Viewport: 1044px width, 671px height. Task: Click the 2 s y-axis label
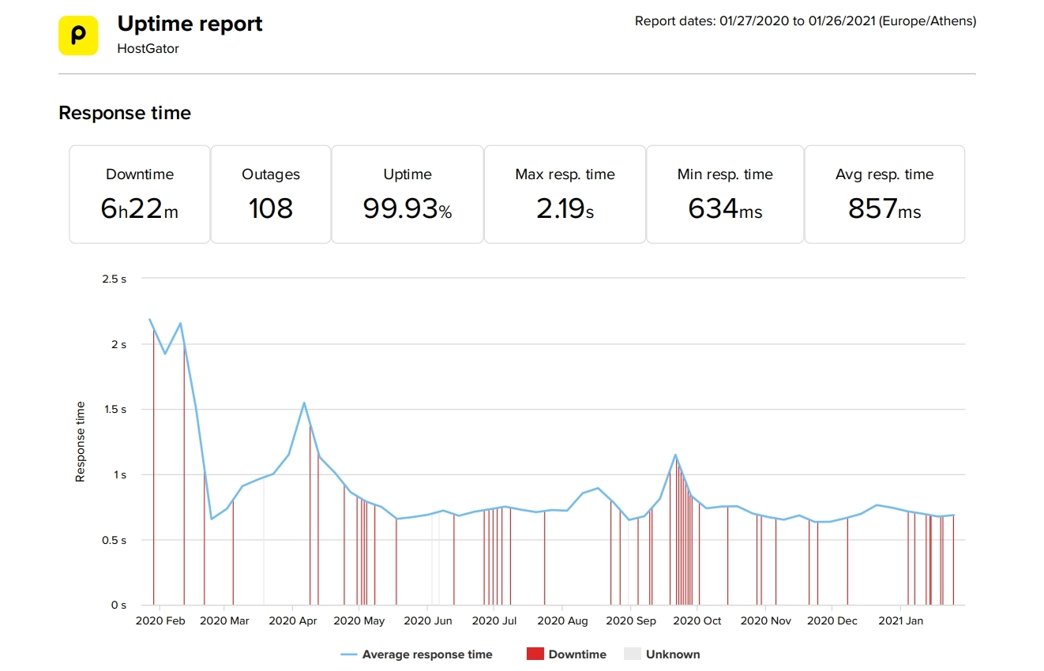pos(119,344)
